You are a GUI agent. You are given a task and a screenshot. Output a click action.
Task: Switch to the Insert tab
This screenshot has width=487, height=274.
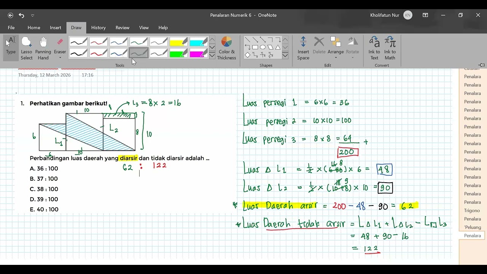(56, 27)
